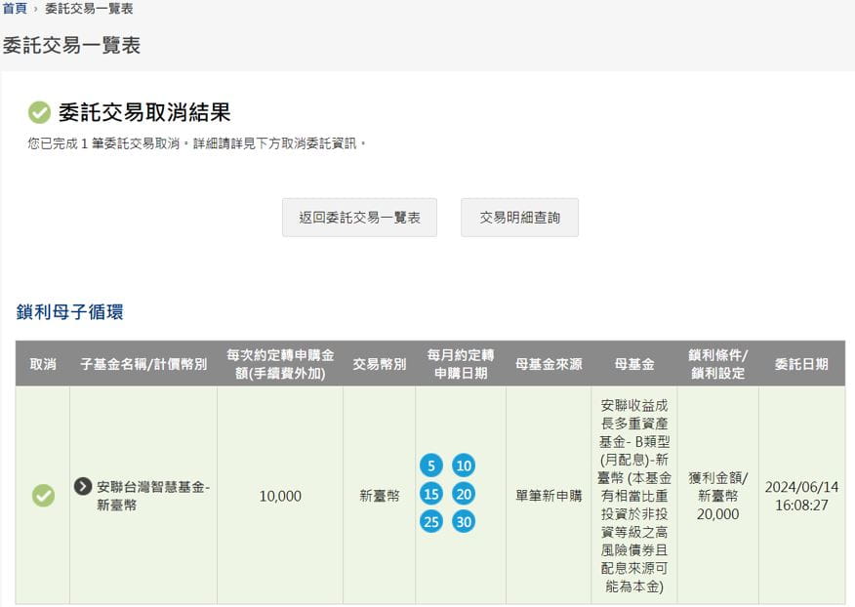The width and height of the screenshot is (855, 607).
Task: Click the 母基金來源 column header
Action: pos(549,364)
